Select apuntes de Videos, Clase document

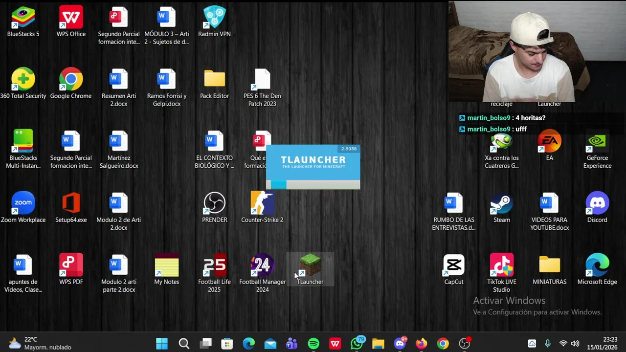[23, 274]
